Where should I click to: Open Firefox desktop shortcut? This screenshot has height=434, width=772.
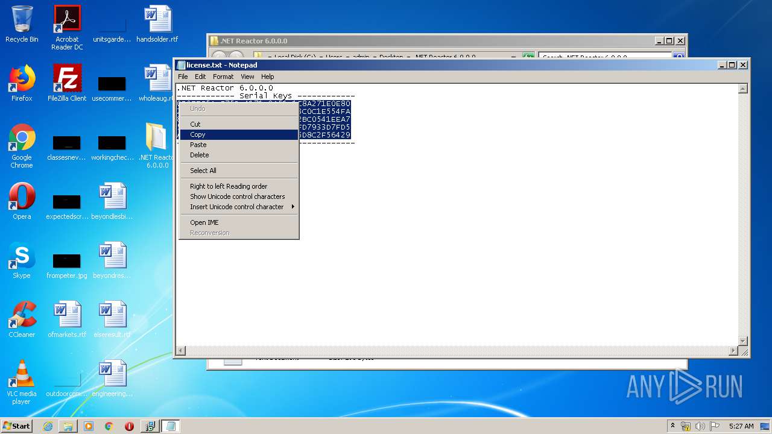[x=22, y=83]
